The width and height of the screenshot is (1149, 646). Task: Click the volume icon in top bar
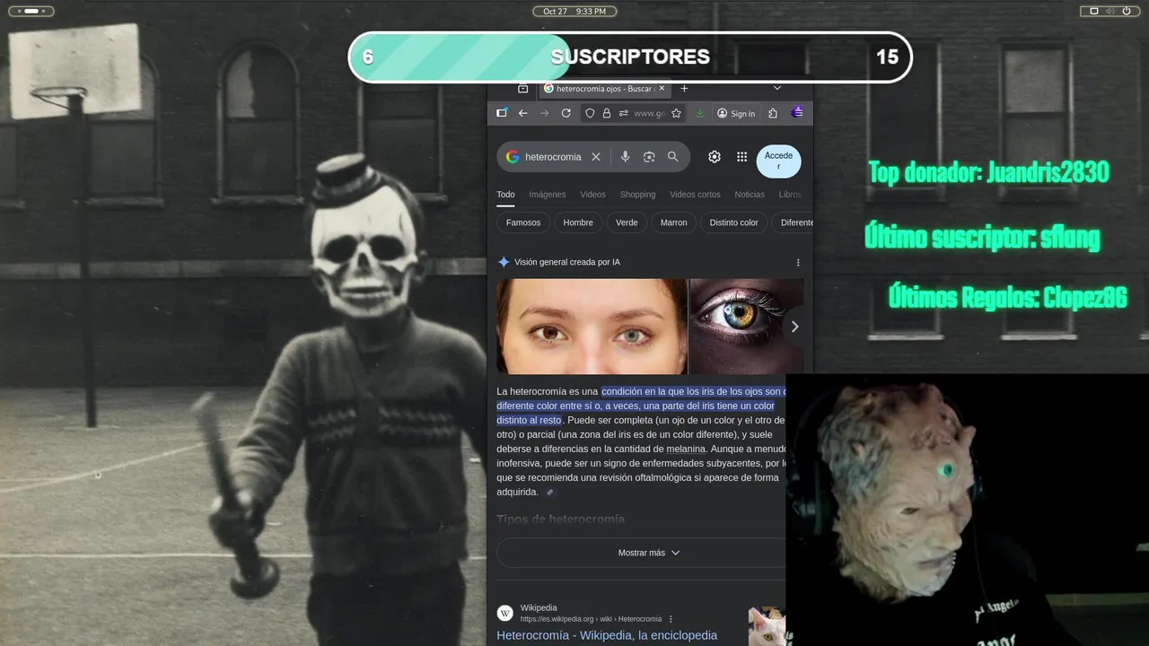click(x=1110, y=11)
